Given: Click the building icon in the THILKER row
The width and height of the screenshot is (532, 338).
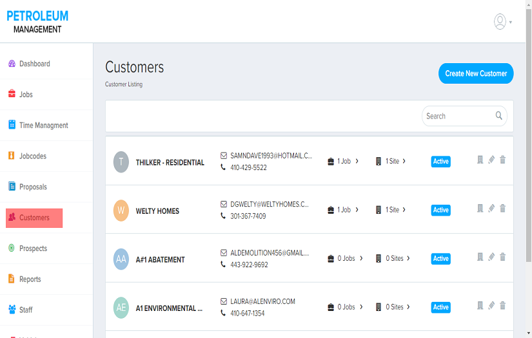Looking at the screenshot, I should tap(480, 160).
